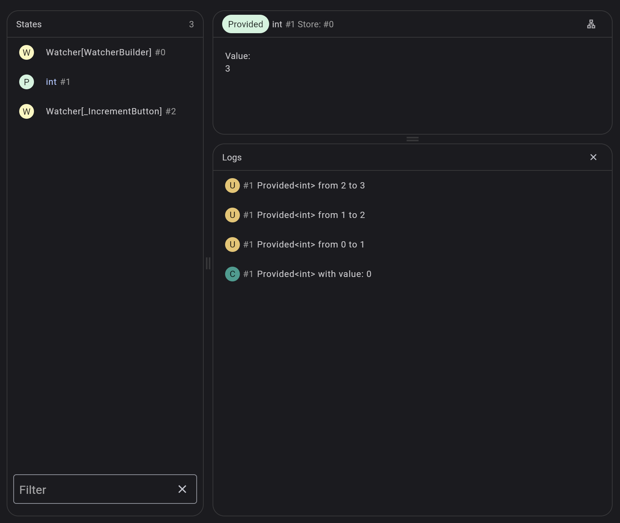This screenshot has height=523, width=620.
Task: Click W badge of WatcherBuilder row
Action: click(27, 52)
